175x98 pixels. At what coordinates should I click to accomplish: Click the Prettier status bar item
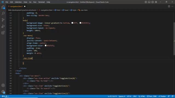point(162,96)
